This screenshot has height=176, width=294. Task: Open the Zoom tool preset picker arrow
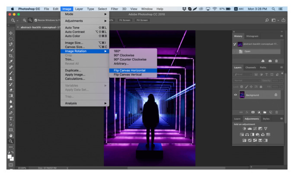(17, 20)
